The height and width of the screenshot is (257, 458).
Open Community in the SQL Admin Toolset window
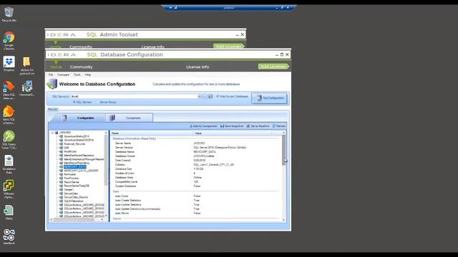point(81,46)
